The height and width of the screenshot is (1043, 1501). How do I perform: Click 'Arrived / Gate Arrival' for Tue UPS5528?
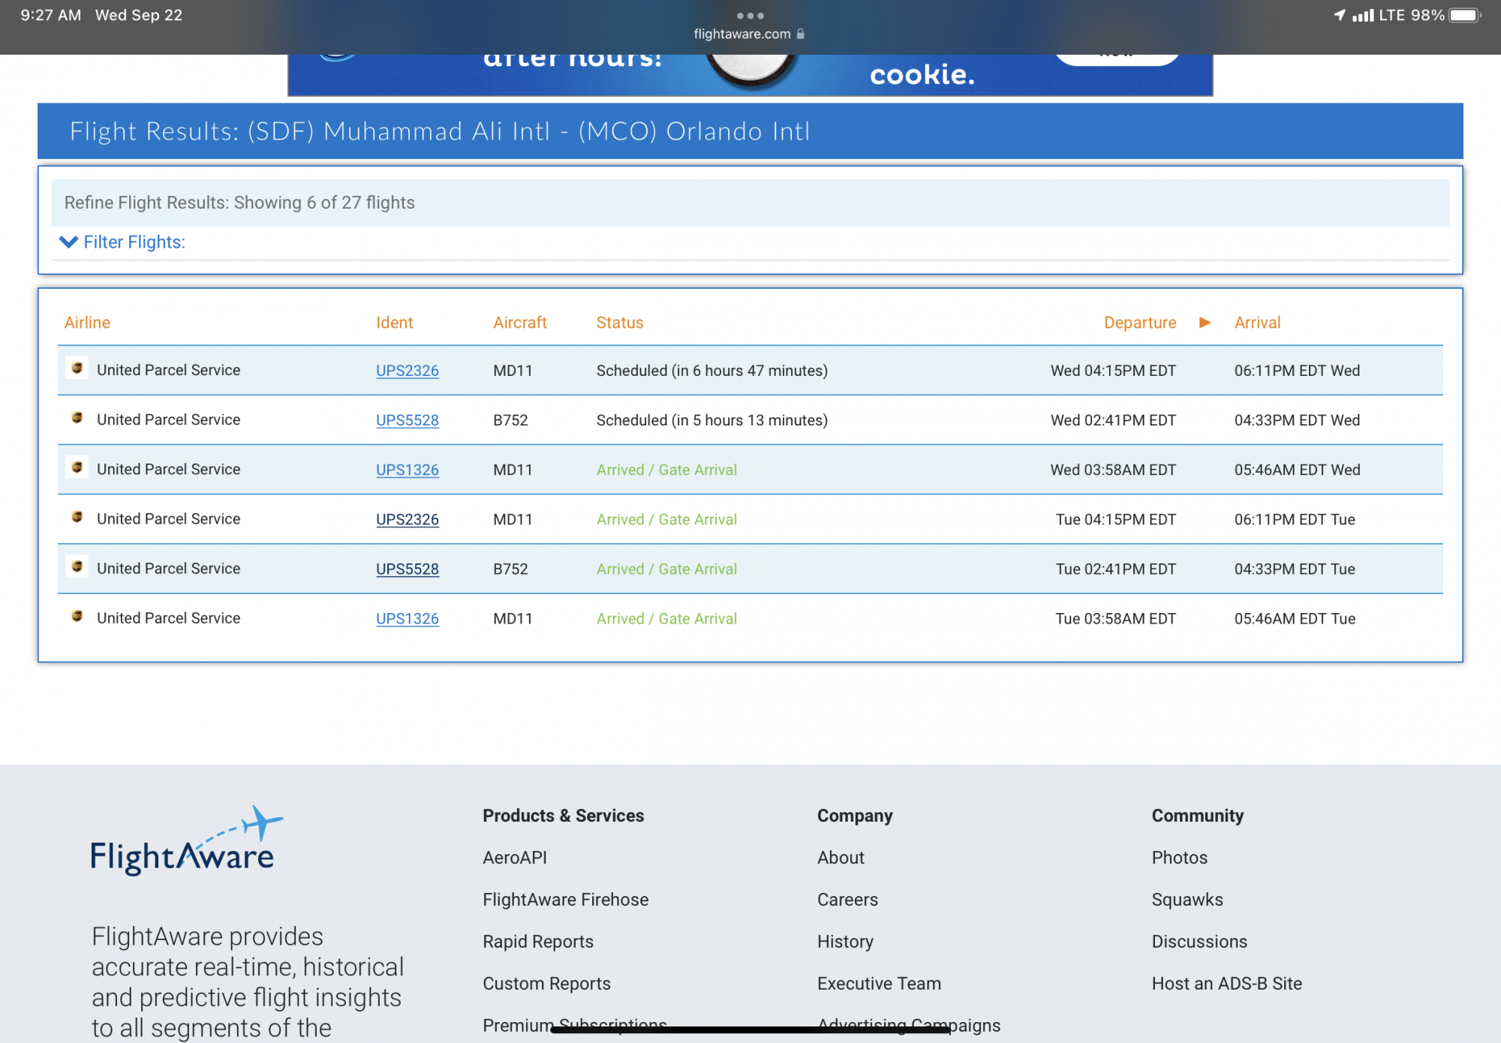point(666,569)
